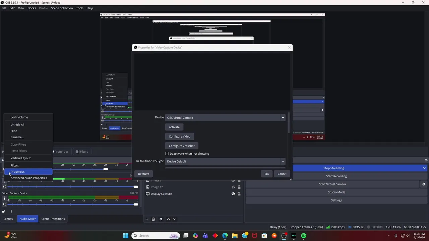This screenshot has height=241, width=429.
Task: Remove selected source with trash icon
Action: tap(153, 219)
